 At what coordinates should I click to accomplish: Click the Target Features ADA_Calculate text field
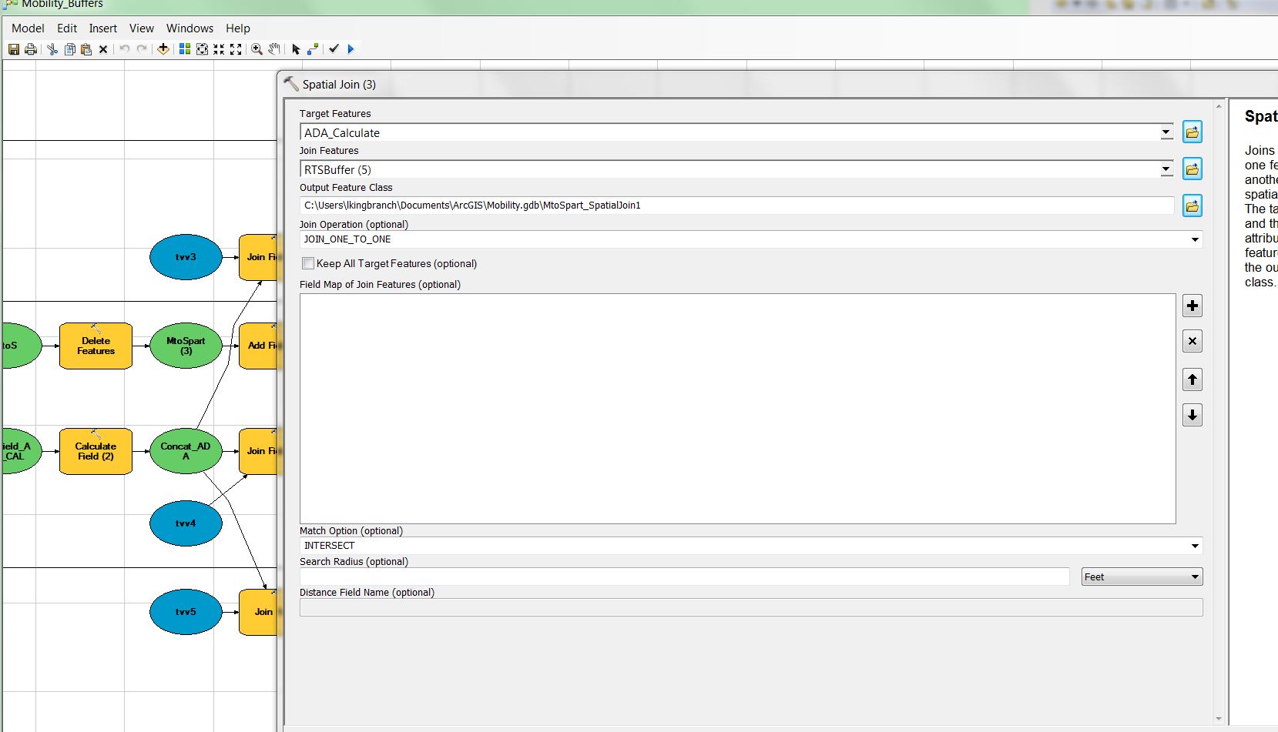tap(730, 132)
